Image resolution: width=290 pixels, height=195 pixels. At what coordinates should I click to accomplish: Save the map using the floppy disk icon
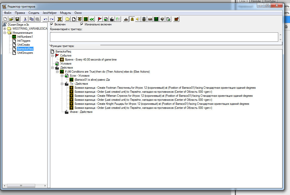pos(17,19)
